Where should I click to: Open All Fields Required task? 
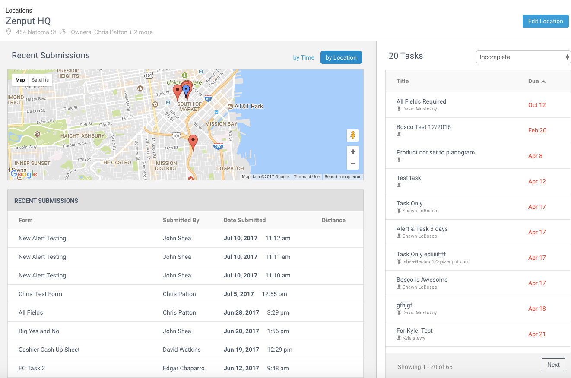(x=421, y=101)
